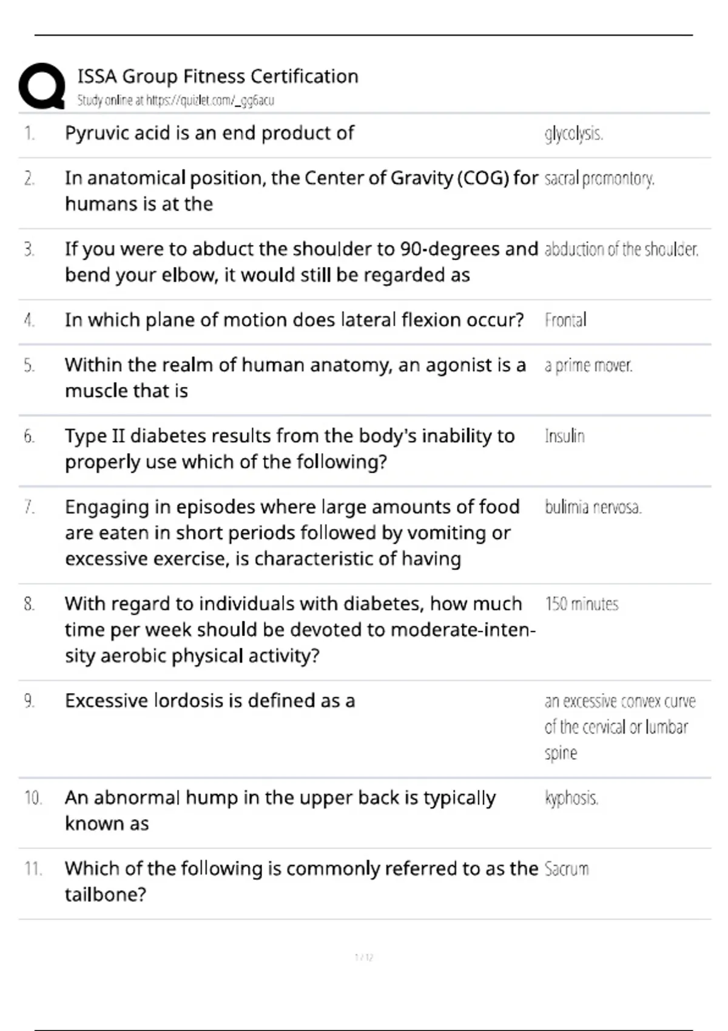The width and height of the screenshot is (728, 1031).
Task: Click the Quizlet Q logo icon
Action: pyautogui.click(x=42, y=86)
